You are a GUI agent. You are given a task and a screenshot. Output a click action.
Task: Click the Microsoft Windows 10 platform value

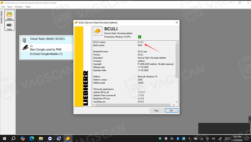(147, 77)
